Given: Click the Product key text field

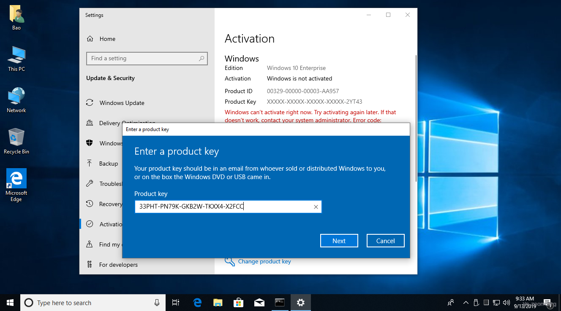Looking at the screenshot, I should click(x=228, y=206).
